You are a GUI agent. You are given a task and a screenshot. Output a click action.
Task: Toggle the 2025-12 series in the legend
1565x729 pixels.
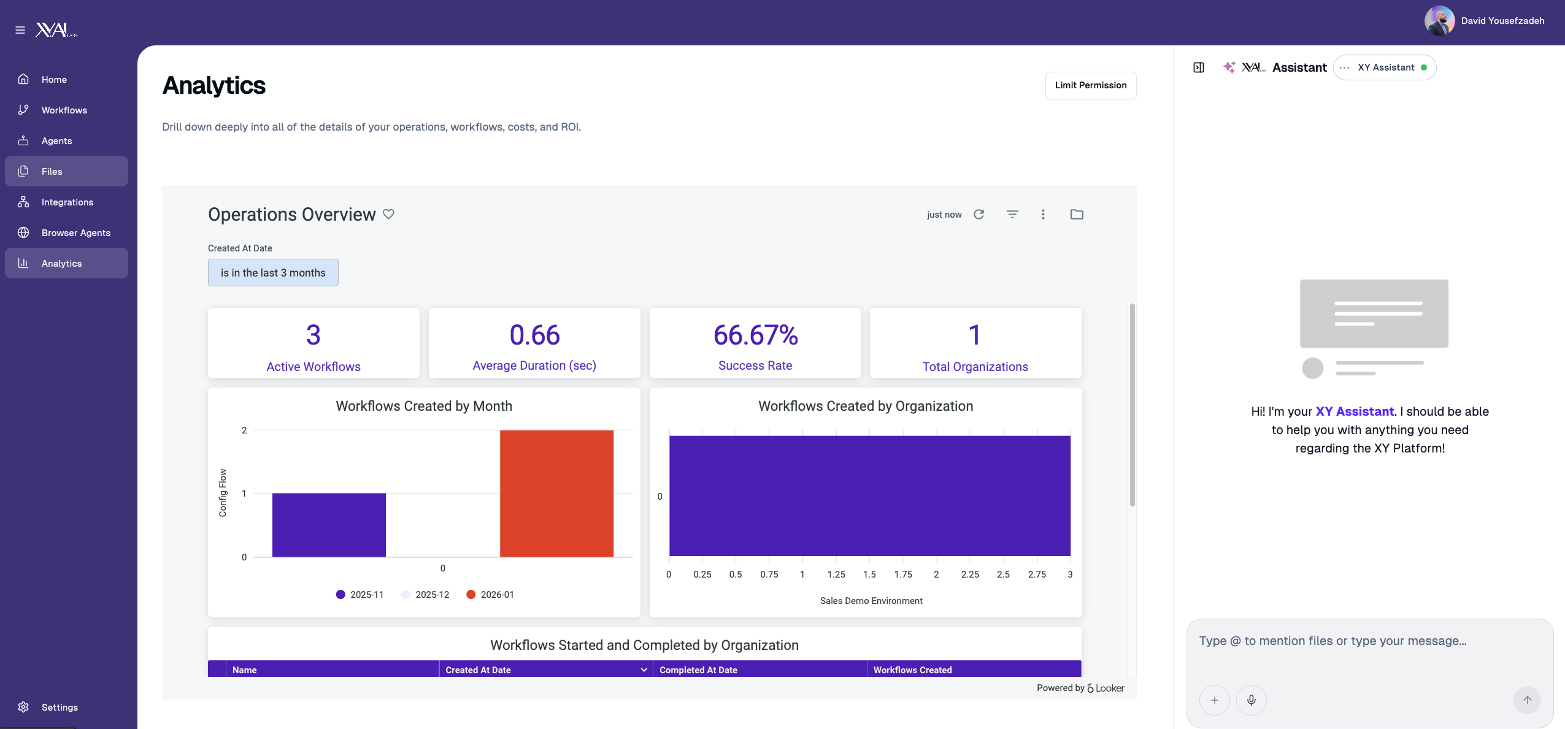426,594
